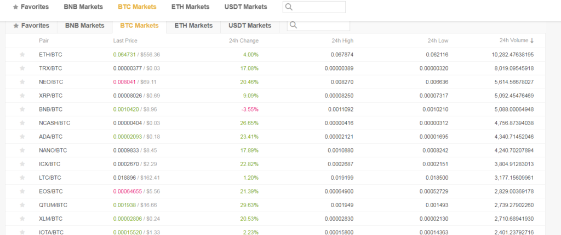561x235 pixels.
Task: Toggle favorite star for XRP/BTC
Action: pos(22,96)
